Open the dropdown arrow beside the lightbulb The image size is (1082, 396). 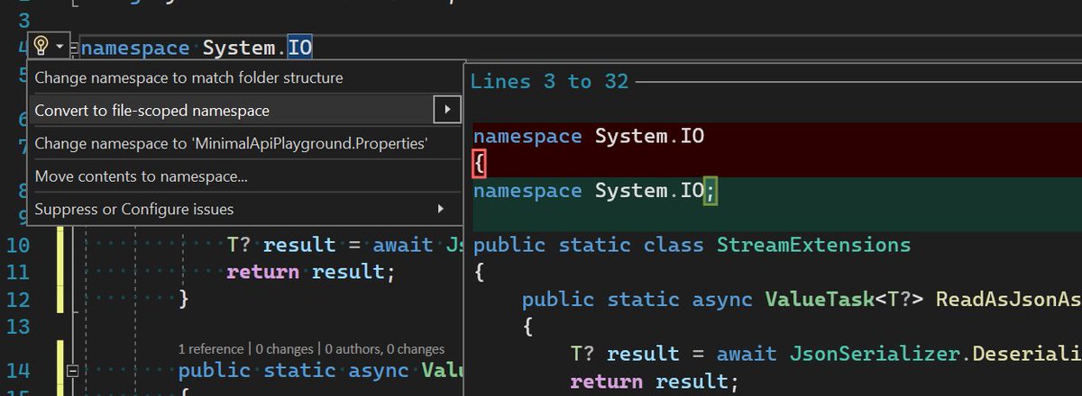tap(60, 46)
